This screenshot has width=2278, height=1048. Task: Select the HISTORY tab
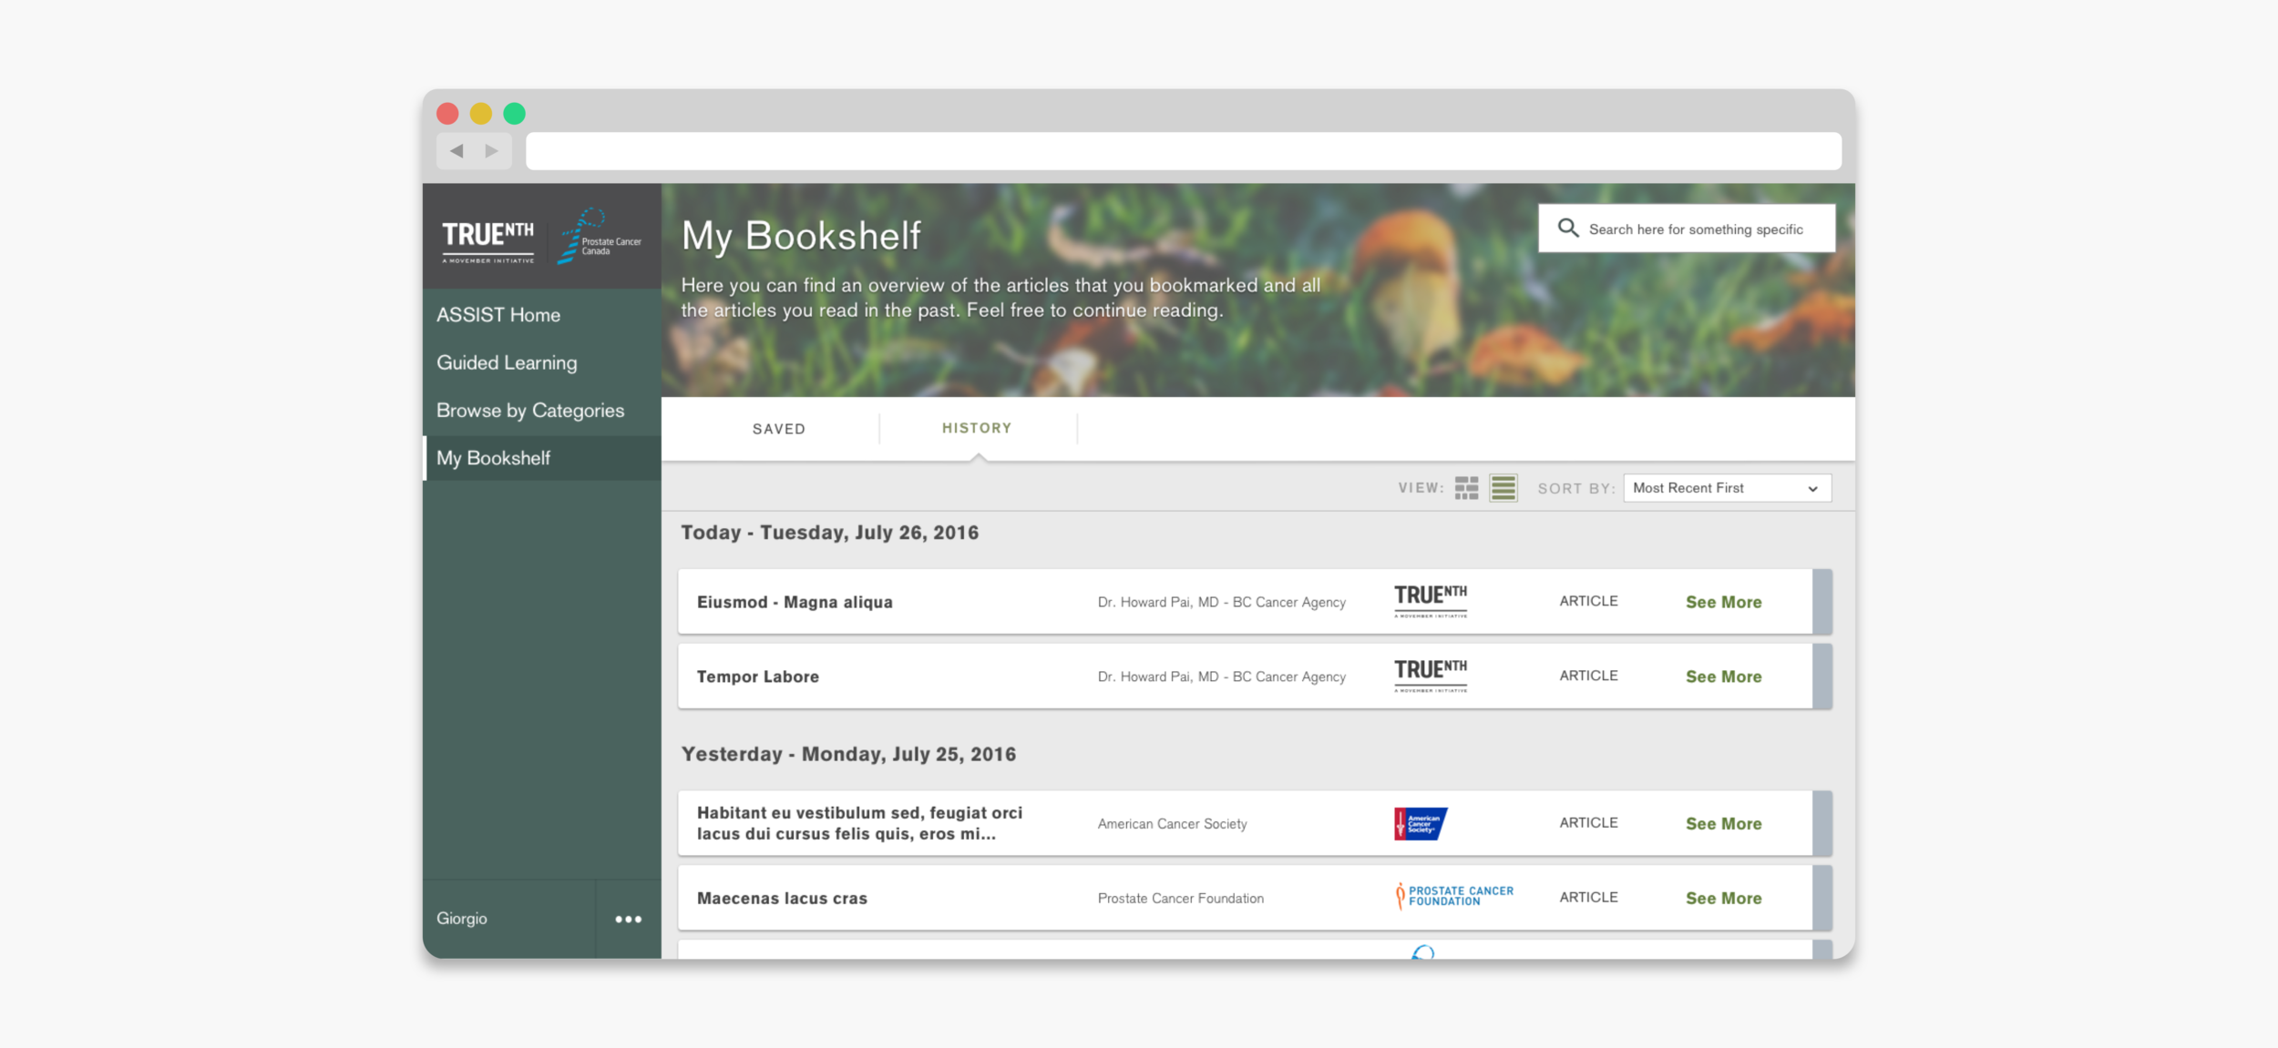point(977,428)
